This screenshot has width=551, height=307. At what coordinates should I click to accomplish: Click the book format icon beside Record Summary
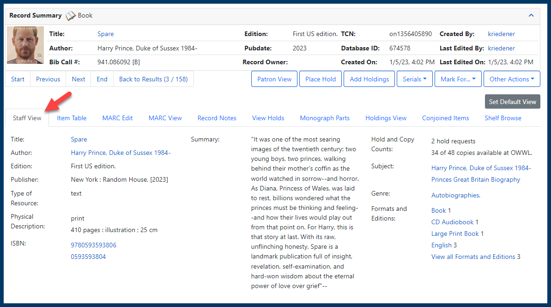click(71, 16)
